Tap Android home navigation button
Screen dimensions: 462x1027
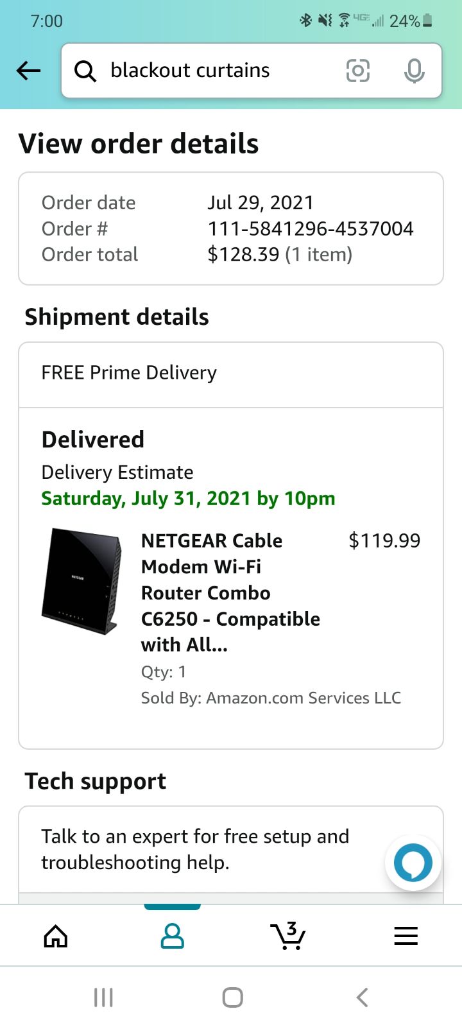pos(232,997)
